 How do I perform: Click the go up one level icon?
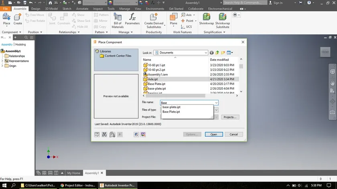(x=217, y=52)
